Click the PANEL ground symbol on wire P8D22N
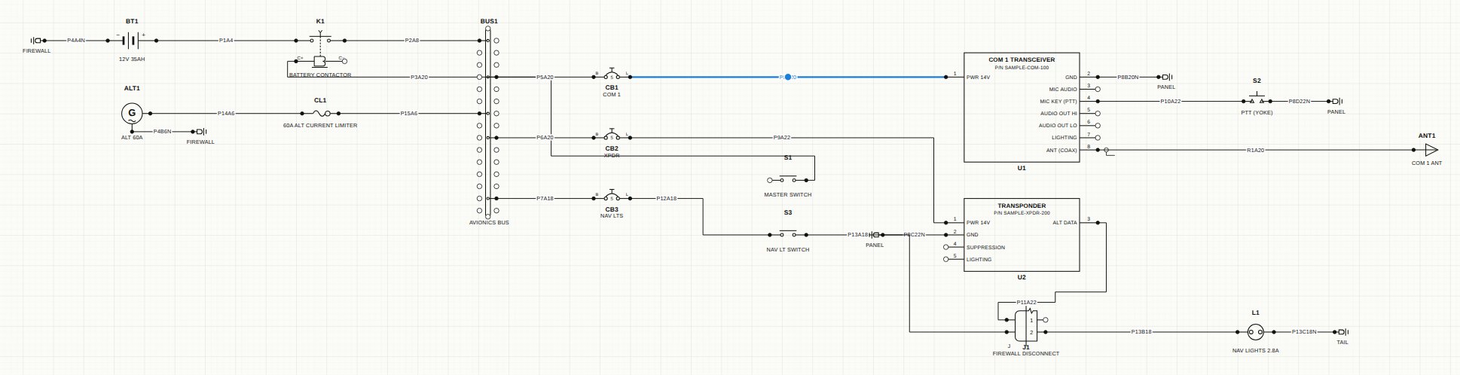Image resolution: width=1460 pixels, height=375 pixels. tap(1336, 101)
